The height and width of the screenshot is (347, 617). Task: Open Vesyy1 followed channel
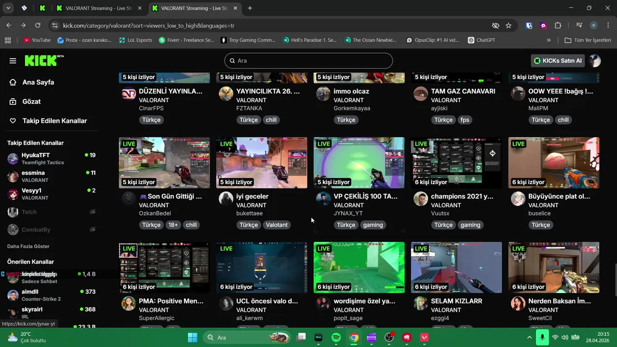coord(51,194)
